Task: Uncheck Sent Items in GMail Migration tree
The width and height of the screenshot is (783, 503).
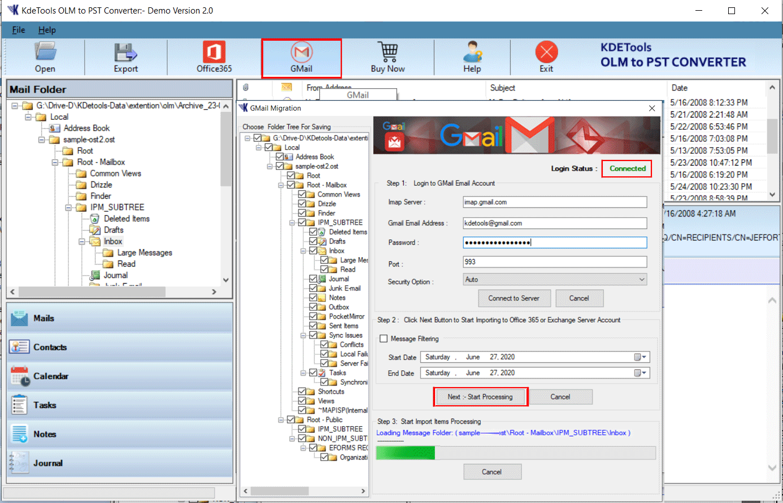Action: click(x=314, y=326)
